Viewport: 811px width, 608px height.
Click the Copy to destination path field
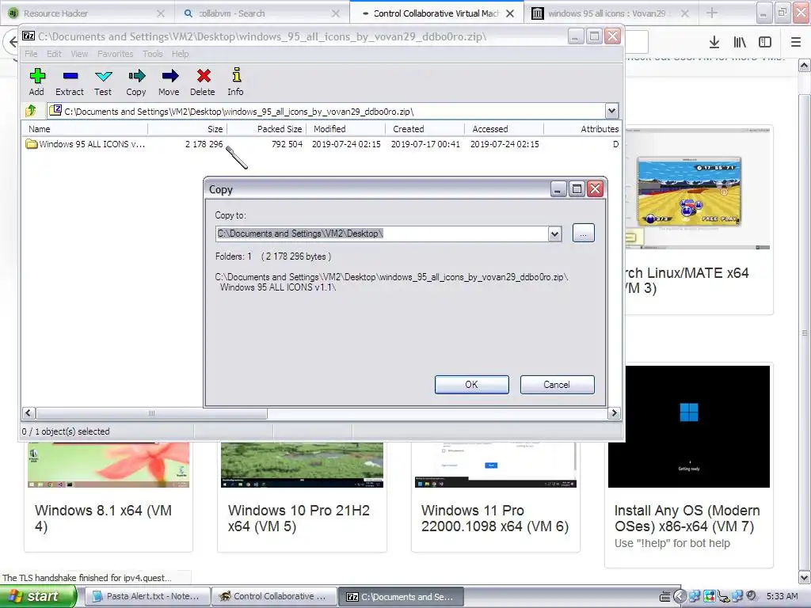point(382,234)
